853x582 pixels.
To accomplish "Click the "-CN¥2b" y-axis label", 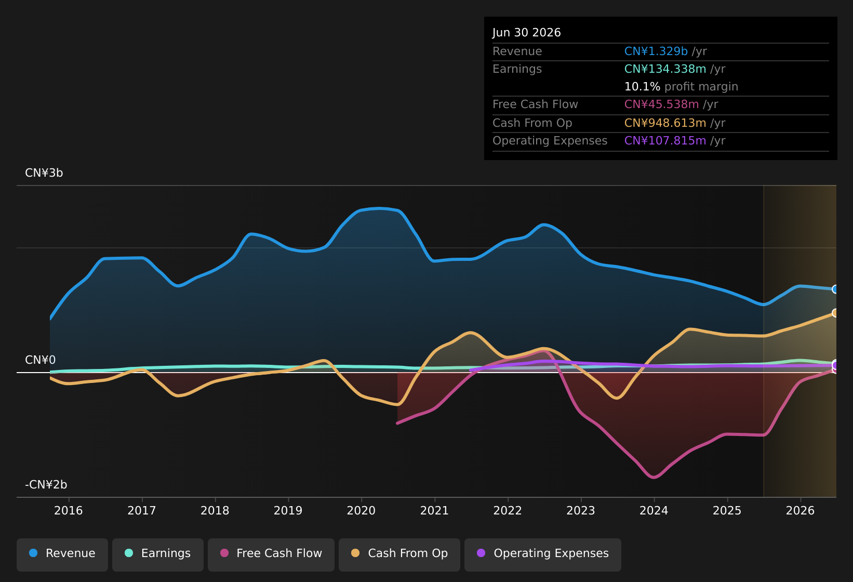I will (x=46, y=485).
